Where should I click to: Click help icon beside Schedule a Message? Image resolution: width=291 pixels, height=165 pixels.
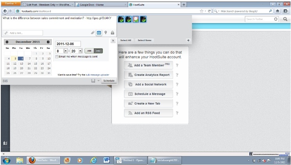pyautogui.click(x=177, y=94)
